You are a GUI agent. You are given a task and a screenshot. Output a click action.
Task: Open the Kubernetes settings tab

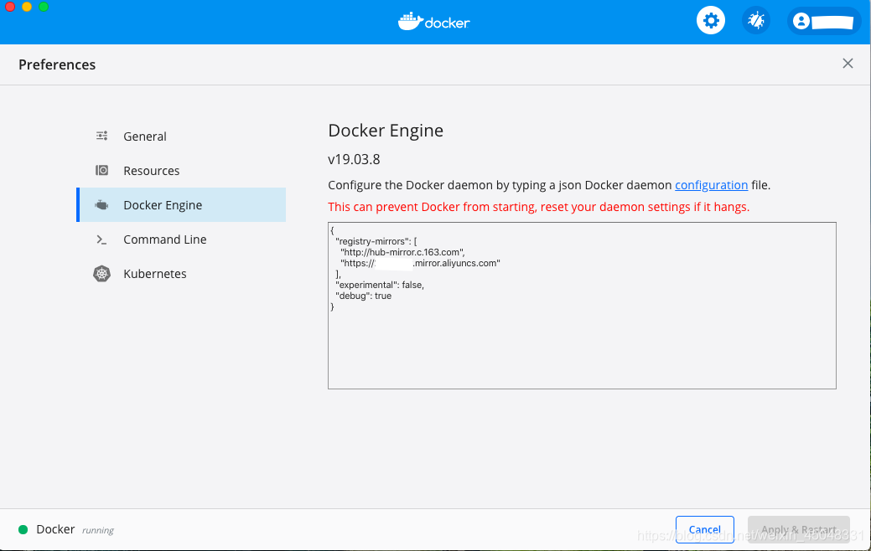tap(181, 274)
